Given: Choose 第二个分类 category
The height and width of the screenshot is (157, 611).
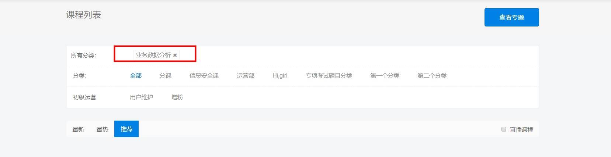Looking at the screenshot, I should coord(432,76).
